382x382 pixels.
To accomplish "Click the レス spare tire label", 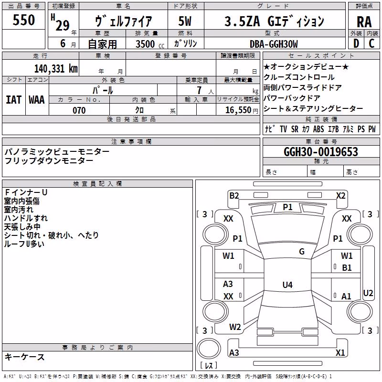I will point(209,365).
